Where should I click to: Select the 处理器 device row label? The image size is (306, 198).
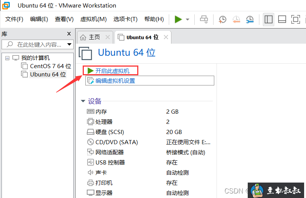tap(104, 122)
